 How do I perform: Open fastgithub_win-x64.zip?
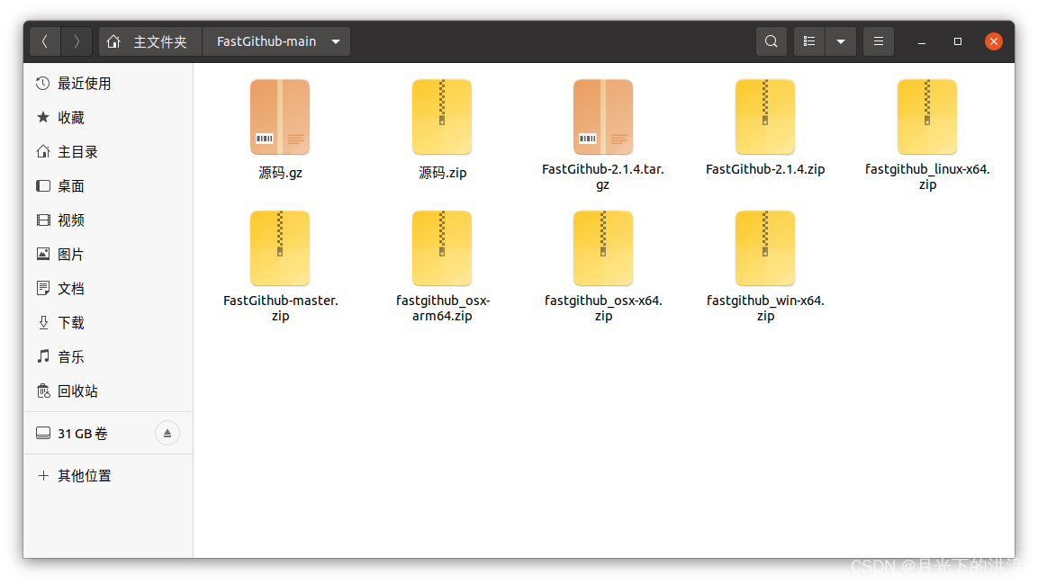(765, 248)
